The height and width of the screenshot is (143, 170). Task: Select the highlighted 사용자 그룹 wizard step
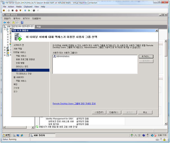point(31,70)
